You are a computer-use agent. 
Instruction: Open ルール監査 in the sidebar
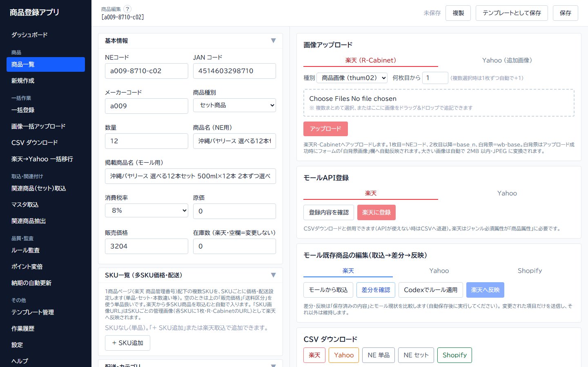coord(46,250)
